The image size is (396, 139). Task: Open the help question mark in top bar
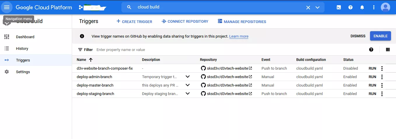[350, 7]
